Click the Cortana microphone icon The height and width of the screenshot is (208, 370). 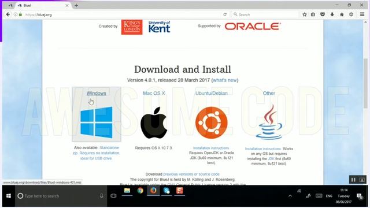[x=102, y=196]
